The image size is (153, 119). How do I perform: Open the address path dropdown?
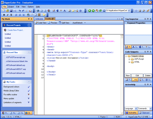click(129, 10)
